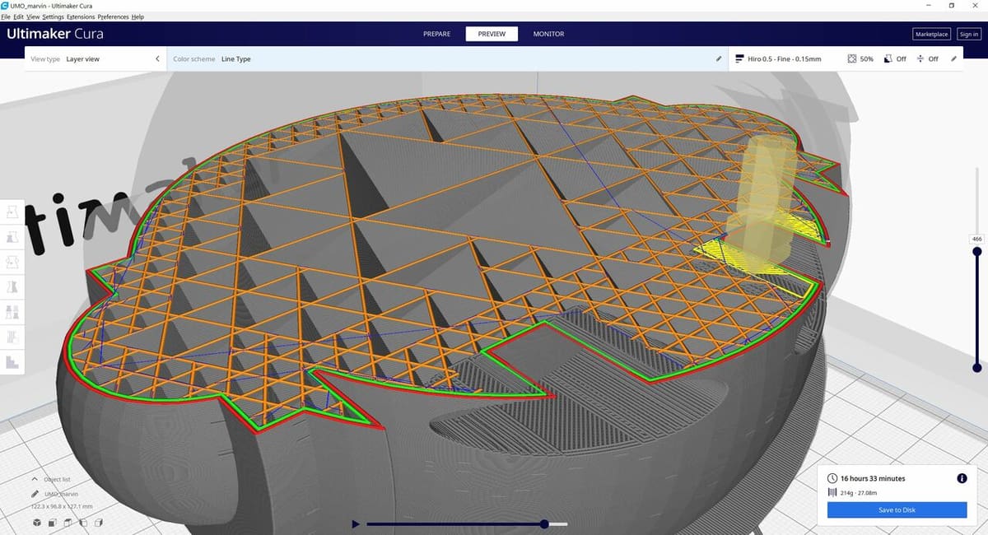Click the infill icon showing 50%
Screen dimensions: 988x535
coord(852,59)
